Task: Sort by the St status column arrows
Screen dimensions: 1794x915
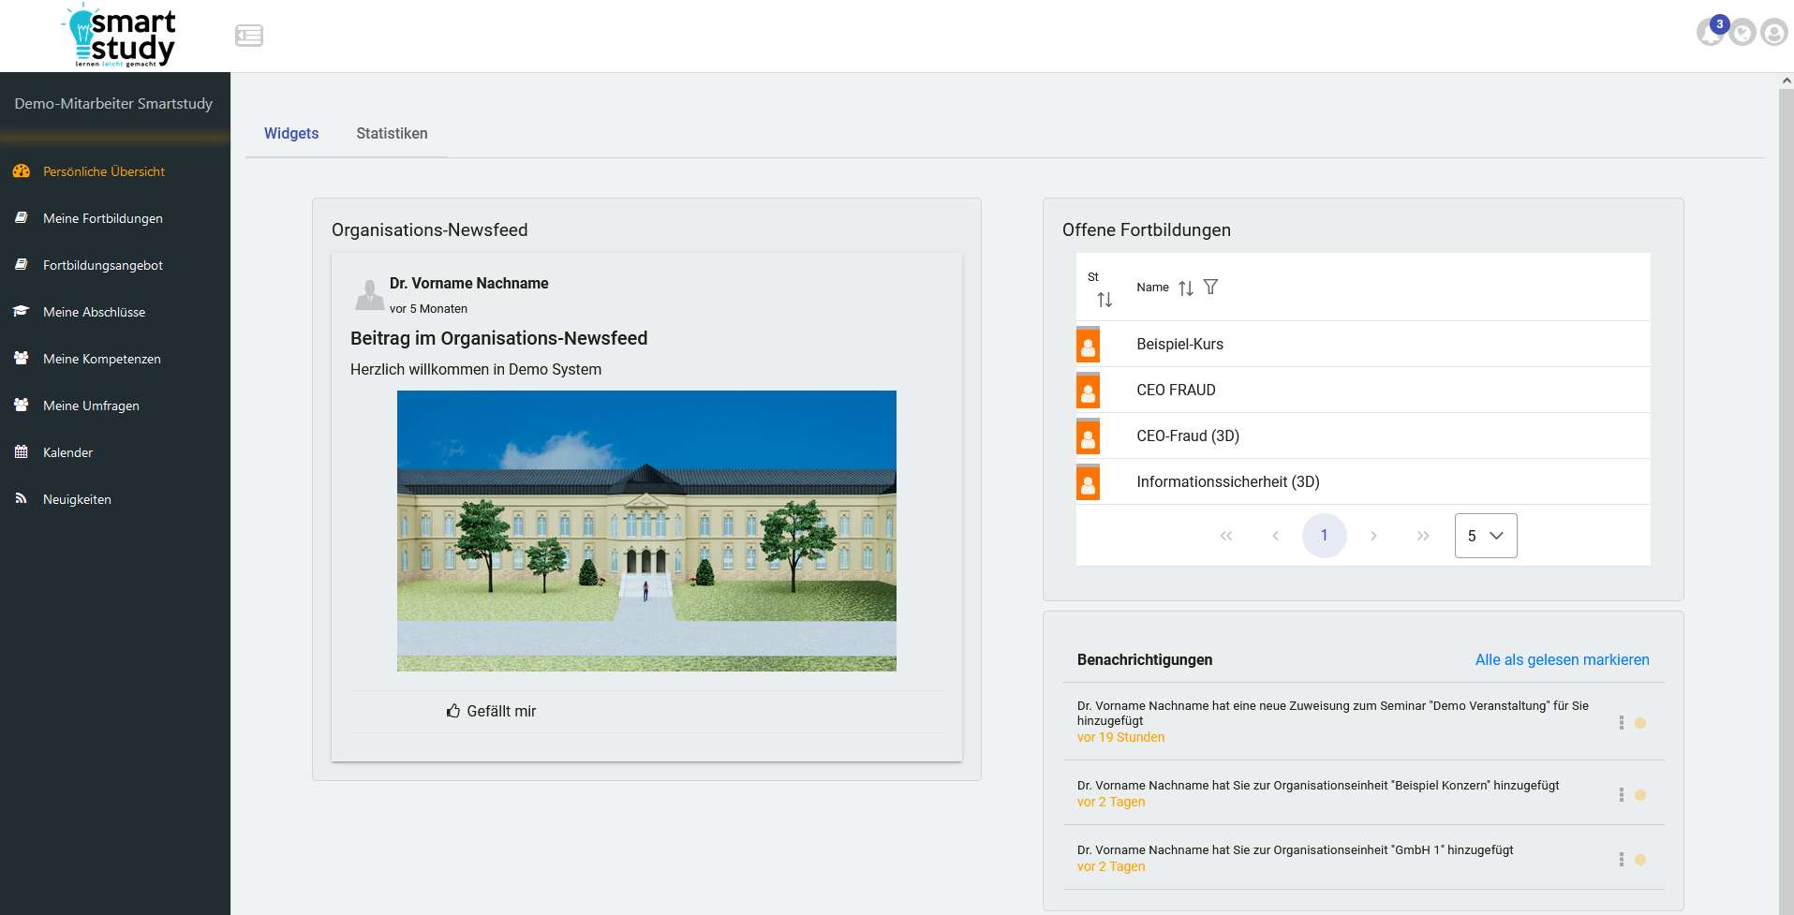Action: click(1105, 300)
